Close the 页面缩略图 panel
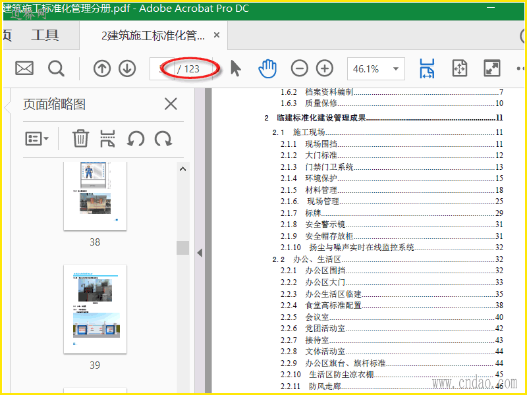The height and width of the screenshot is (395, 527). coord(171,104)
